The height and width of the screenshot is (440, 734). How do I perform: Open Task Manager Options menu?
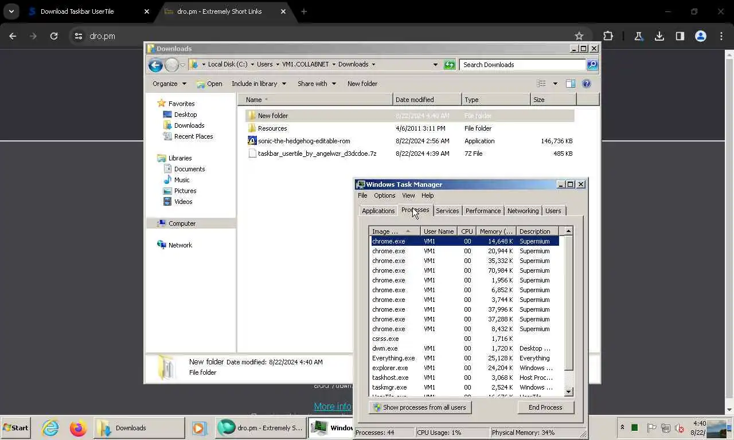tap(384, 195)
